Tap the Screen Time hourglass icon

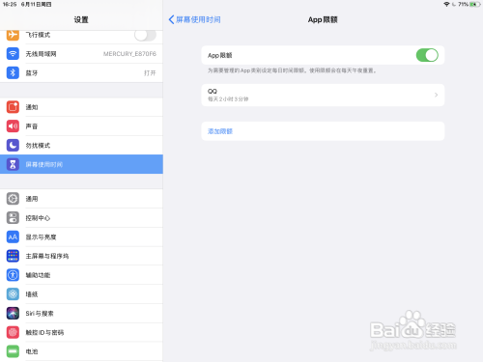[x=13, y=164]
